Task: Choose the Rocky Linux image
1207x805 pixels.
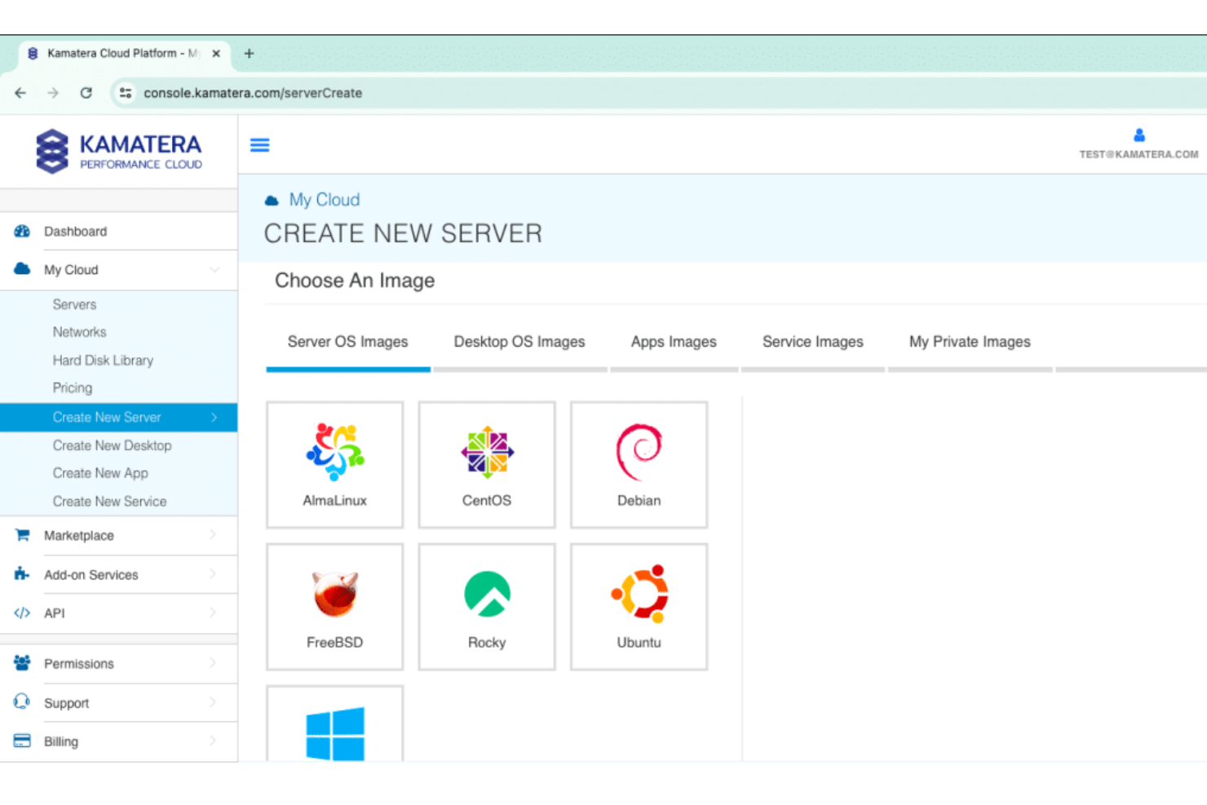Action: (486, 606)
